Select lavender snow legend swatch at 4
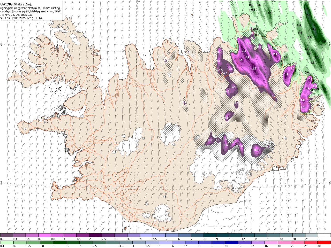This screenshot has height=248, width=331. (x=146, y=235)
